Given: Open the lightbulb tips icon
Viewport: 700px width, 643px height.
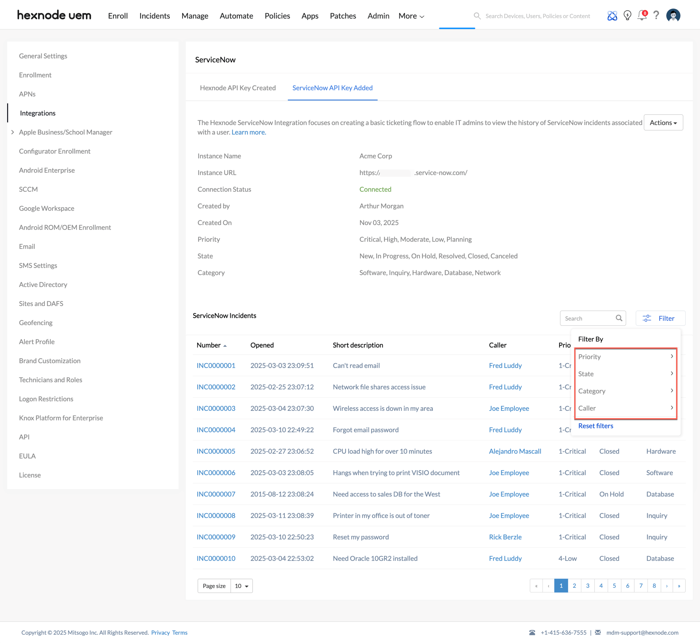Looking at the screenshot, I should 627,16.
